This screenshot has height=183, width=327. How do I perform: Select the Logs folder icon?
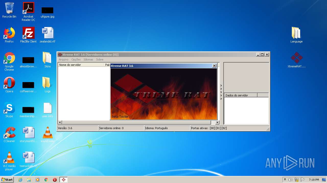pos(48,85)
